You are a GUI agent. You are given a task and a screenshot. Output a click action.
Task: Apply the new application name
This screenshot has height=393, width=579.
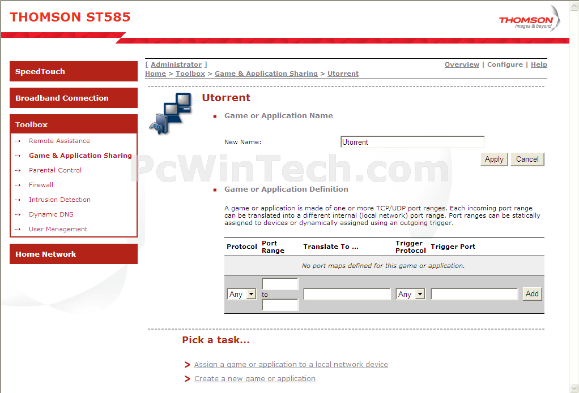pyautogui.click(x=494, y=159)
